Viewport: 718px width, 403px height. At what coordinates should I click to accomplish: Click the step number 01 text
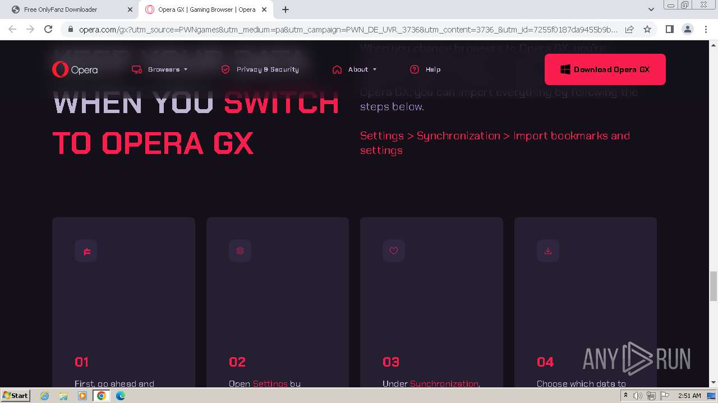[x=81, y=362]
